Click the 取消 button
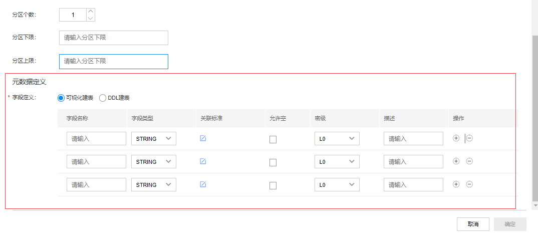Viewport: 538px width, 237px height. coord(473,224)
